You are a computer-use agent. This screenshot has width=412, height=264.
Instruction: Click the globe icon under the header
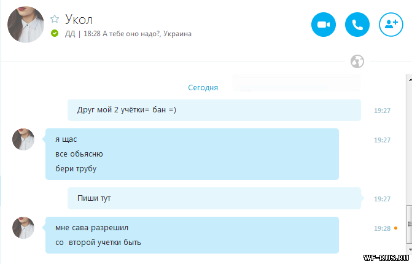click(x=357, y=61)
